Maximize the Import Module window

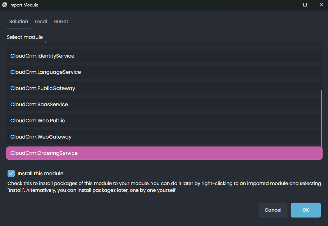305,5
